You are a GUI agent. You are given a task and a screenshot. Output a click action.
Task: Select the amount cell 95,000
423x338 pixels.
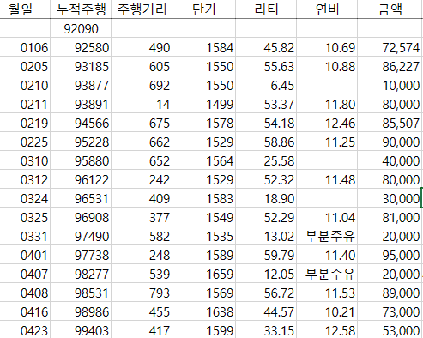[x=390, y=255]
